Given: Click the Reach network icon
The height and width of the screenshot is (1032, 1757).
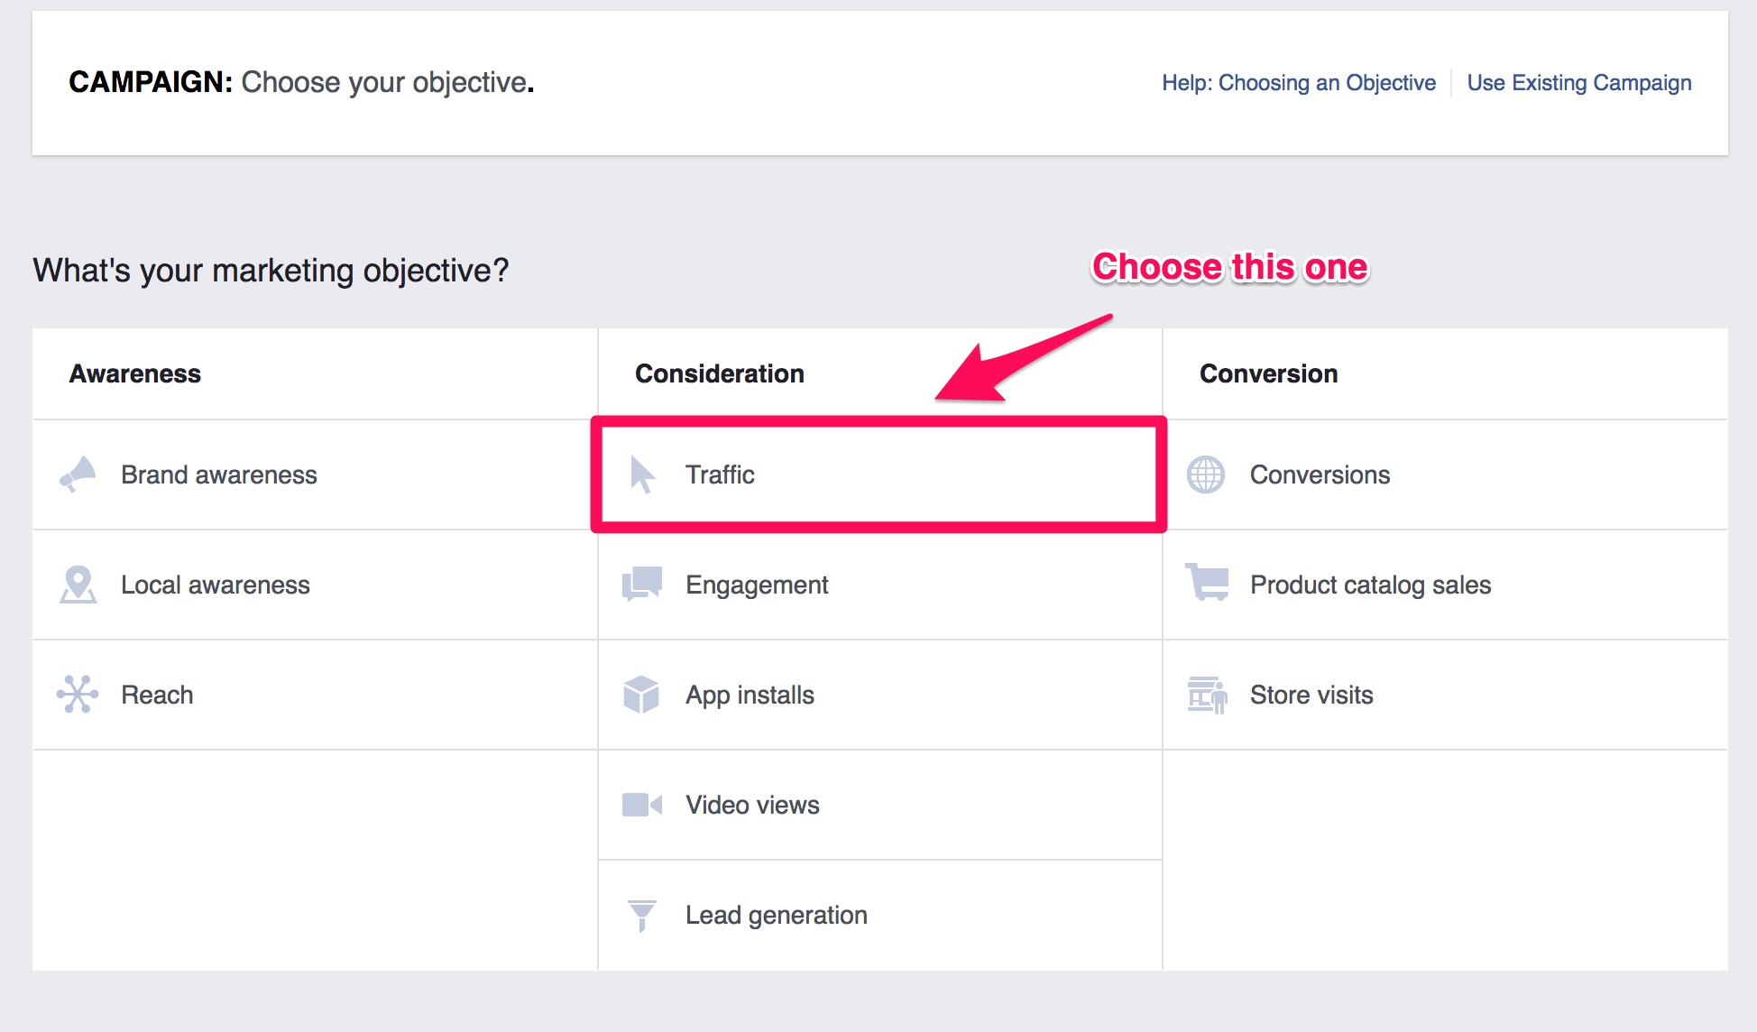Looking at the screenshot, I should click(78, 695).
